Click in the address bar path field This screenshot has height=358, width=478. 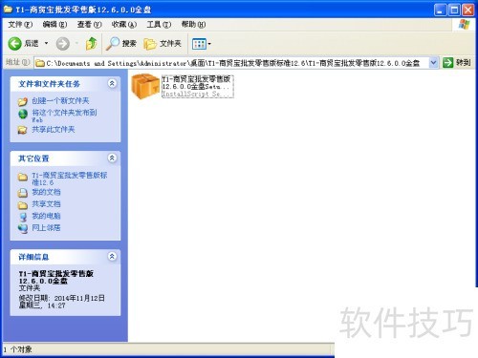point(232,63)
